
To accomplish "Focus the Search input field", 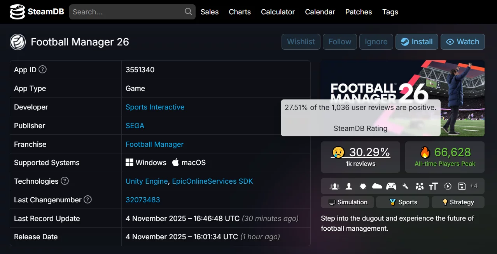I will (126, 12).
